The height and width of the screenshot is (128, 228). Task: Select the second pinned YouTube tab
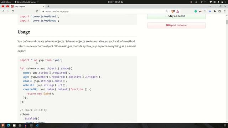7,6
